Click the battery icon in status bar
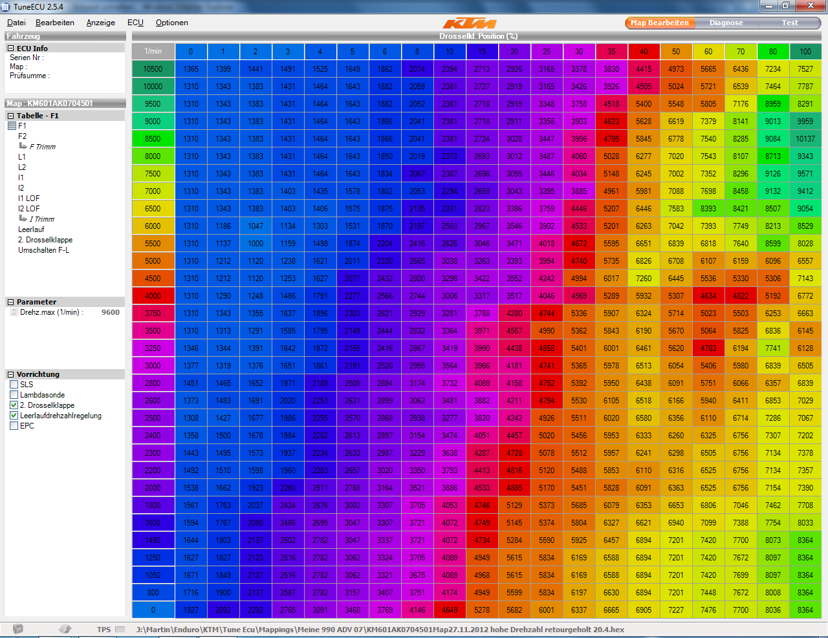This screenshot has width=828, height=638. coord(18,629)
